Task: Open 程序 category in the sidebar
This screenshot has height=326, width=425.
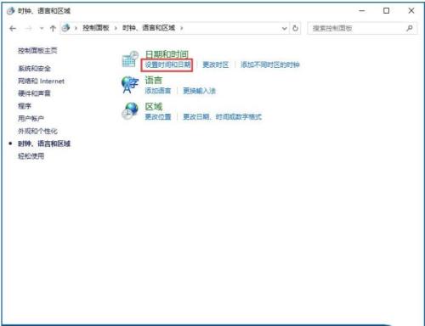Action: click(25, 106)
